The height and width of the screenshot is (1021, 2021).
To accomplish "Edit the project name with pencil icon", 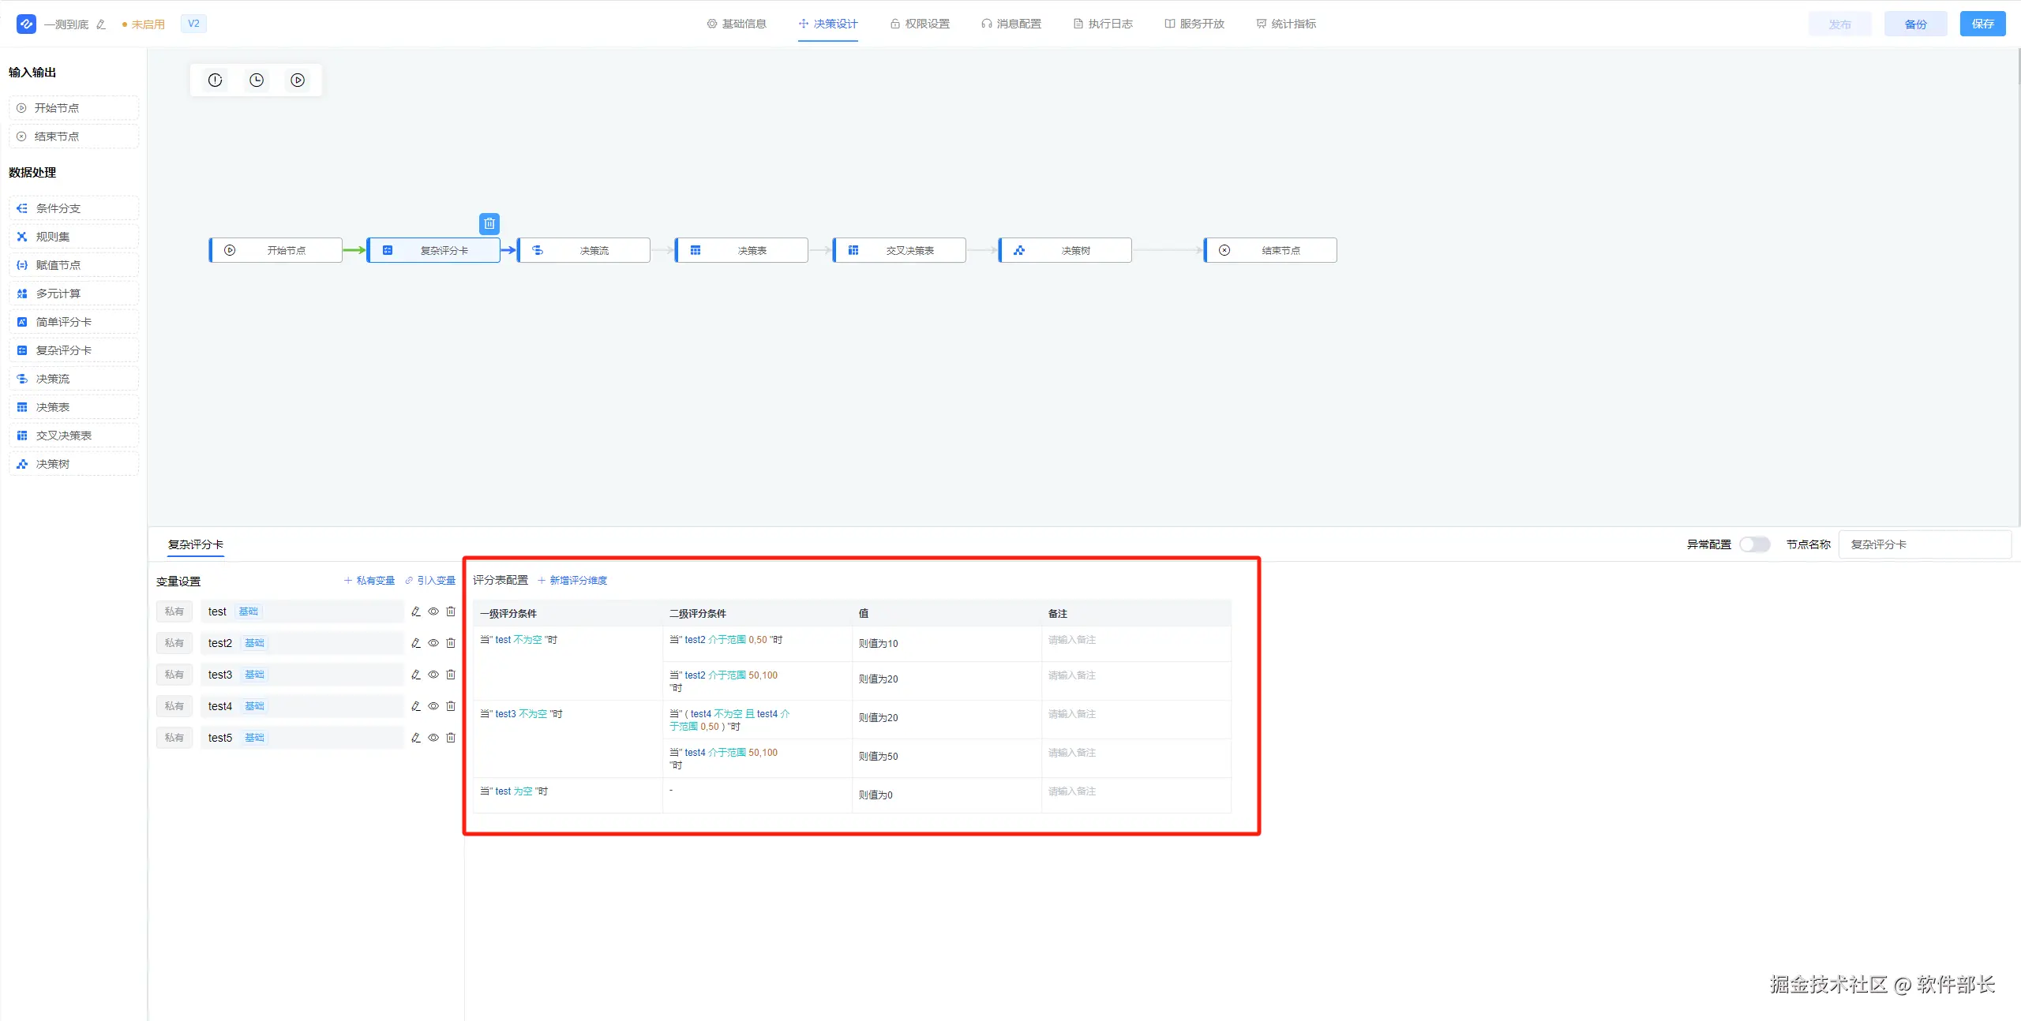I will tap(101, 24).
